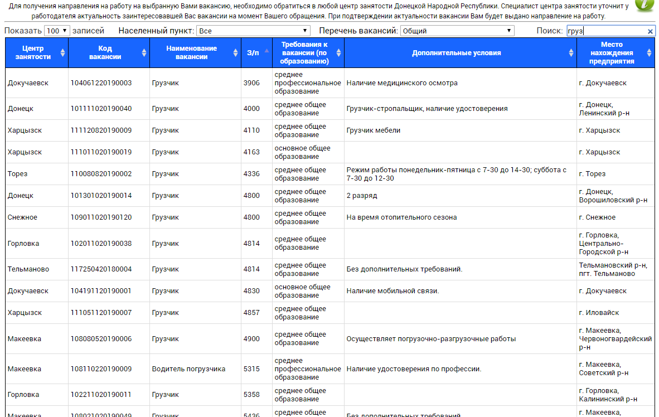Click location Тельмановский р-н, пгт. Тельманово
659x417 pixels.
(613, 269)
